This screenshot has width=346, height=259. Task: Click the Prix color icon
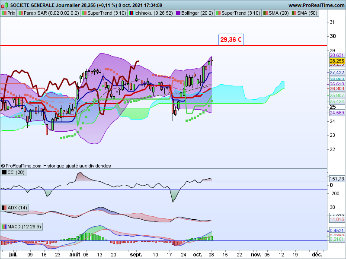pos(4,13)
